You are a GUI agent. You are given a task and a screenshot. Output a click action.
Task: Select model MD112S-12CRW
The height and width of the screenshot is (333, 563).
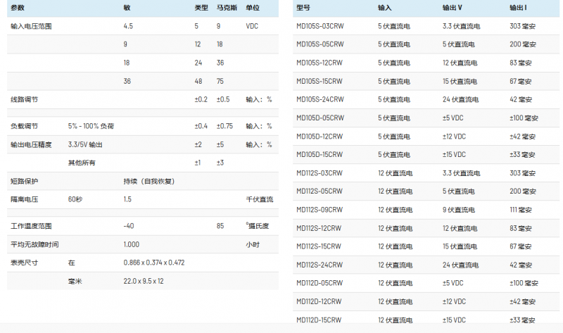(x=319, y=228)
